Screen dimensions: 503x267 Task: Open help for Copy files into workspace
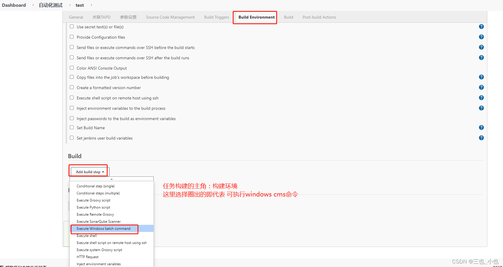pyautogui.click(x=481, y=77)
